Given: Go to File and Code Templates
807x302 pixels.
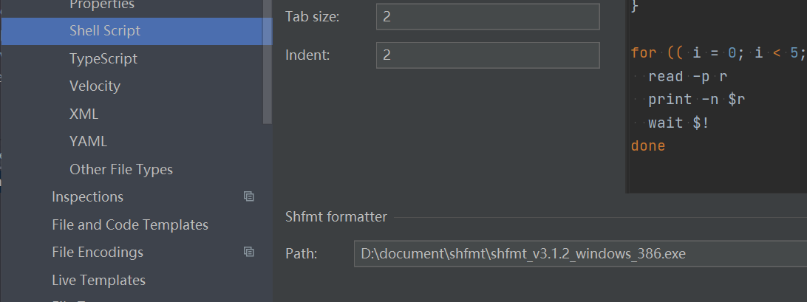Looking at the screenshot, I should (130, 224).
